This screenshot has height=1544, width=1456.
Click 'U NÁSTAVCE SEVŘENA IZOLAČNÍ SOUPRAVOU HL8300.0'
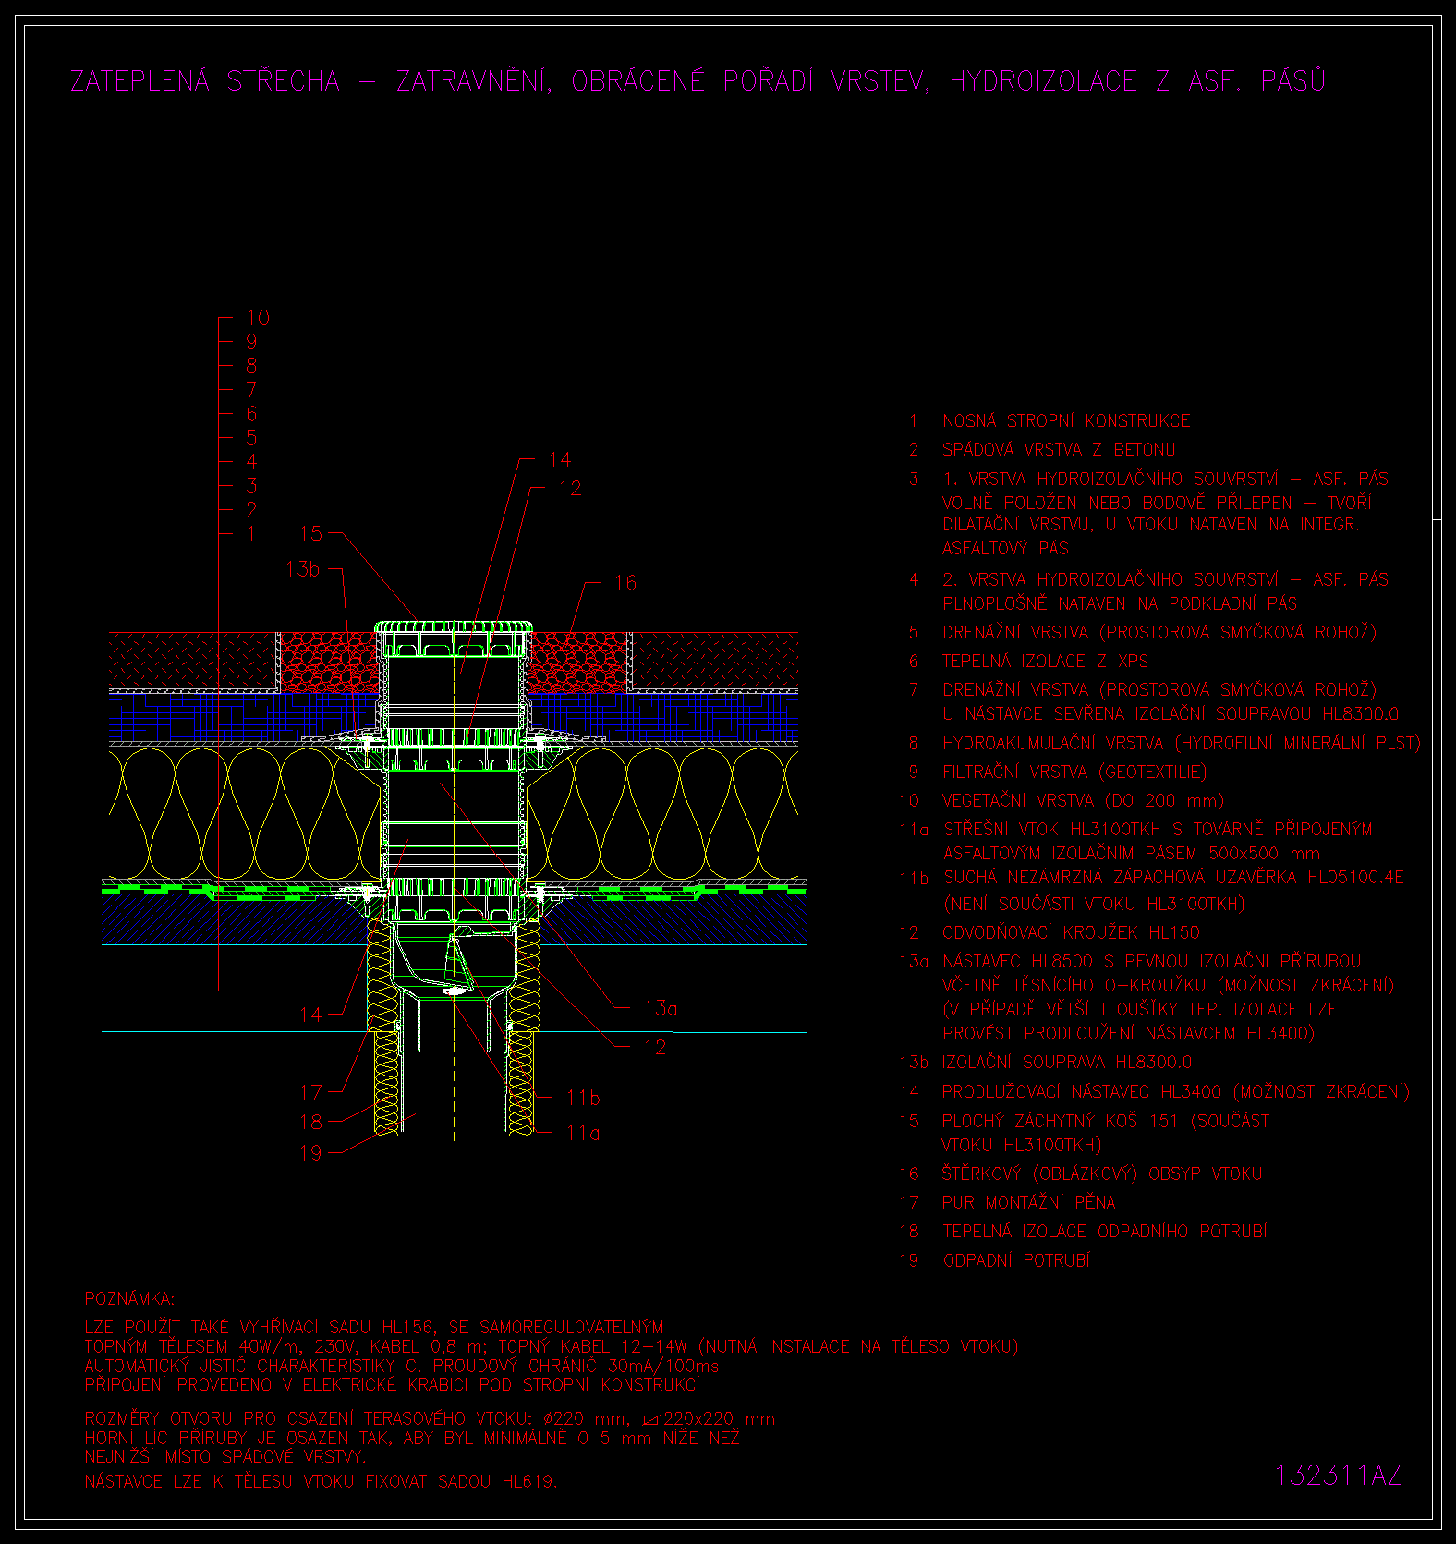[1171, 714]
